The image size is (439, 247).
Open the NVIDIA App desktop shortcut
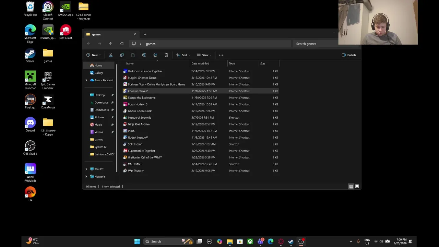pyautogui.click(x=66, y=9)
